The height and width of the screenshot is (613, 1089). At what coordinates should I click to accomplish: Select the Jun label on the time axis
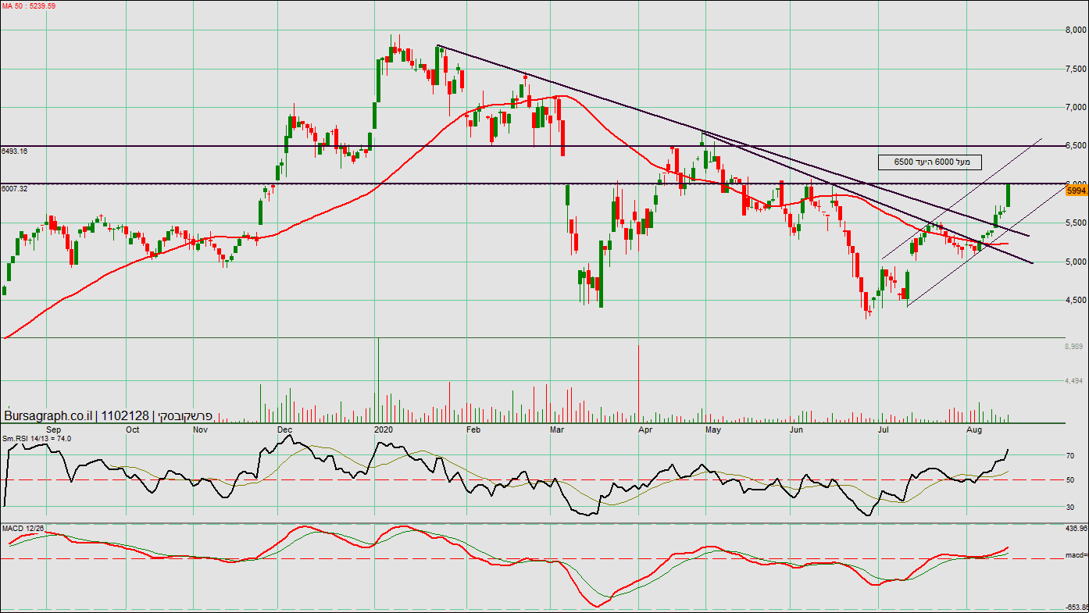coord(796,429)
